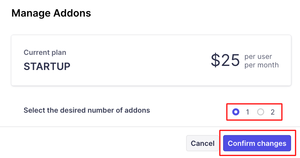Click the Manage Addons heading
Image resolution: width=300 pixels, height=158 pixels.
51,14
